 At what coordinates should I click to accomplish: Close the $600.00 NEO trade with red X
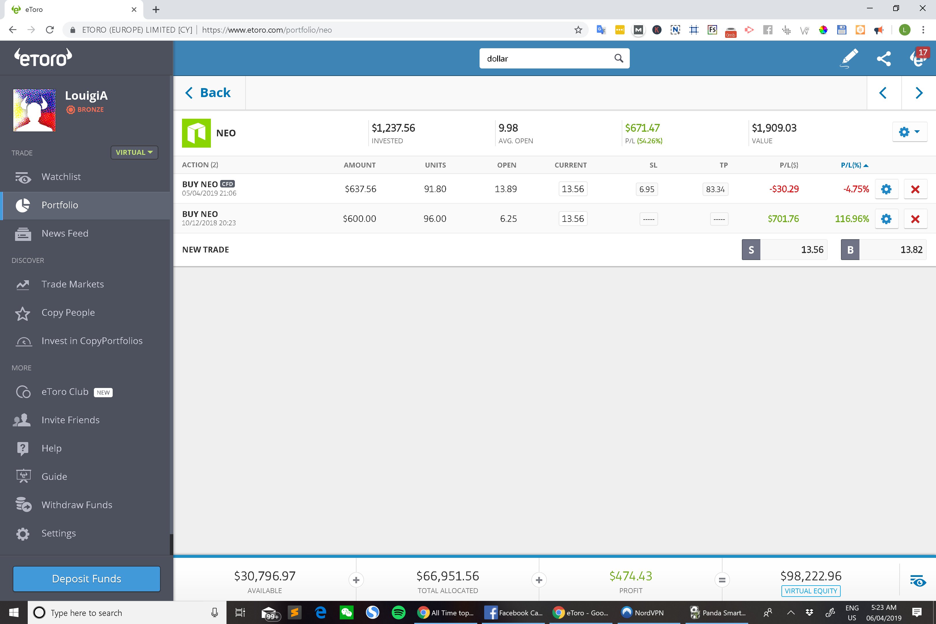click(x=915, y=219)
